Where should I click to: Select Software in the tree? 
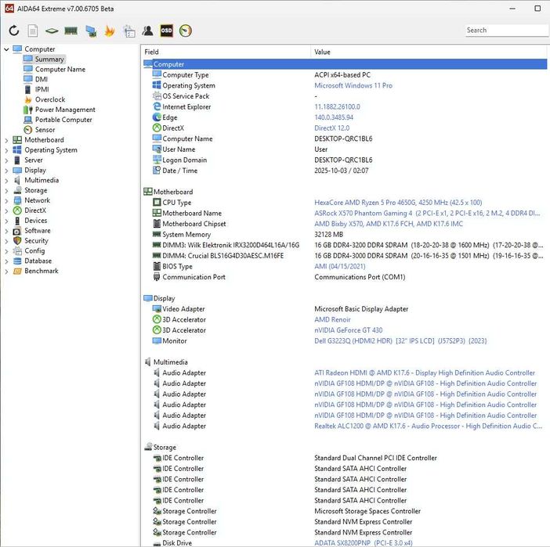point(37,231)
